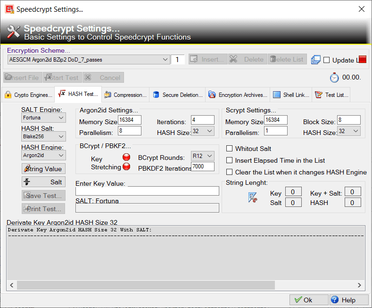Toggle the Update checkbox
This screenshot has width=372, height=308.
tap(326, 60)
